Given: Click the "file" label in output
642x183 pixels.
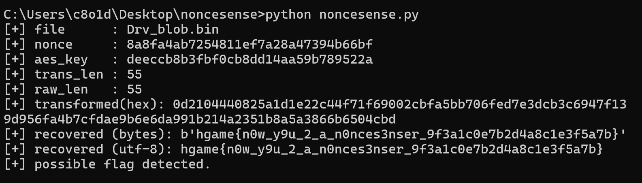Looking at the screenshot, I should tap(49, 30).
